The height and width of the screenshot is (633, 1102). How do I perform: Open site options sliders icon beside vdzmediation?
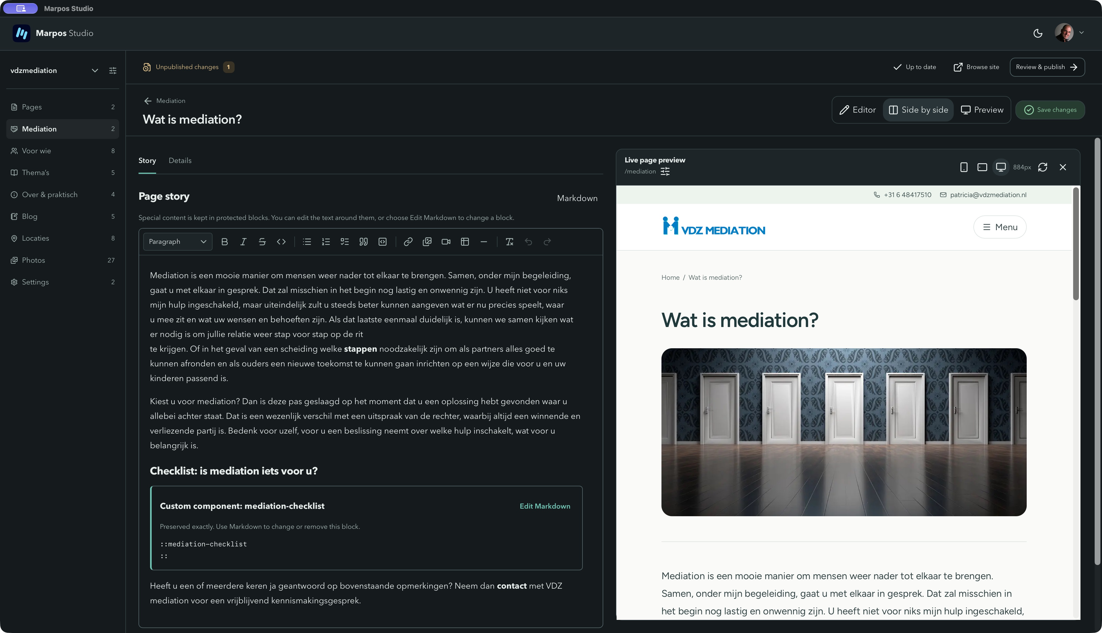click(113, 70)
